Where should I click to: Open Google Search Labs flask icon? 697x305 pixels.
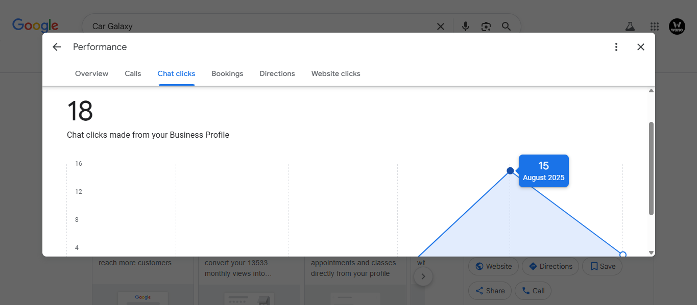pos(630,26)
